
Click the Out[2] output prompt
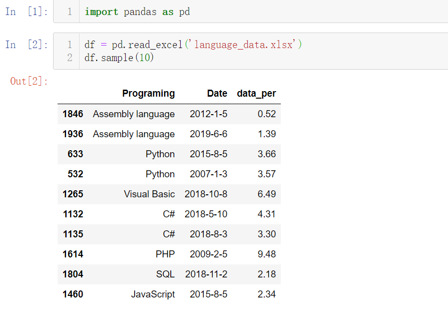(x=29, y=81)
